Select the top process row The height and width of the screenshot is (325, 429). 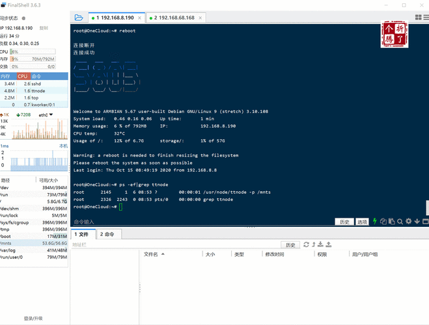[34, 97]
